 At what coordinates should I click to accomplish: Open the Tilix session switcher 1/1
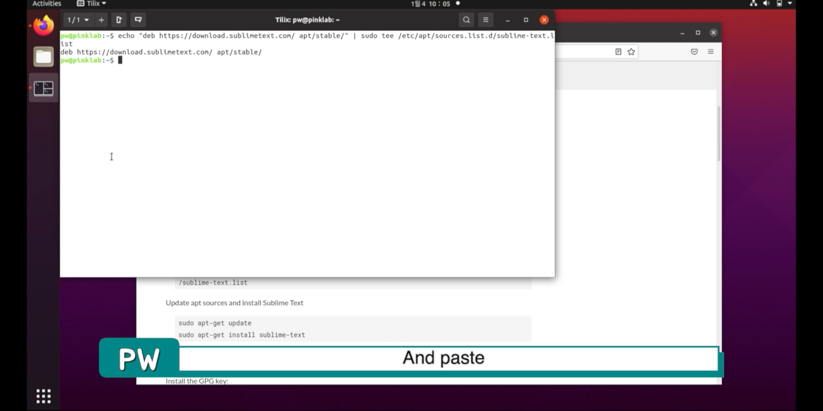coord(78,20)
